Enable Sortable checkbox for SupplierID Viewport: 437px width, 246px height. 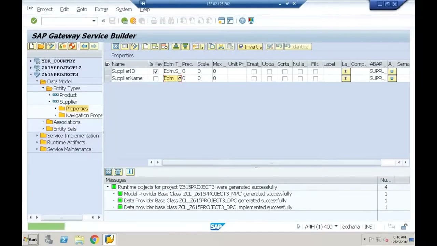pyautogui.click(x=285, y=71)
